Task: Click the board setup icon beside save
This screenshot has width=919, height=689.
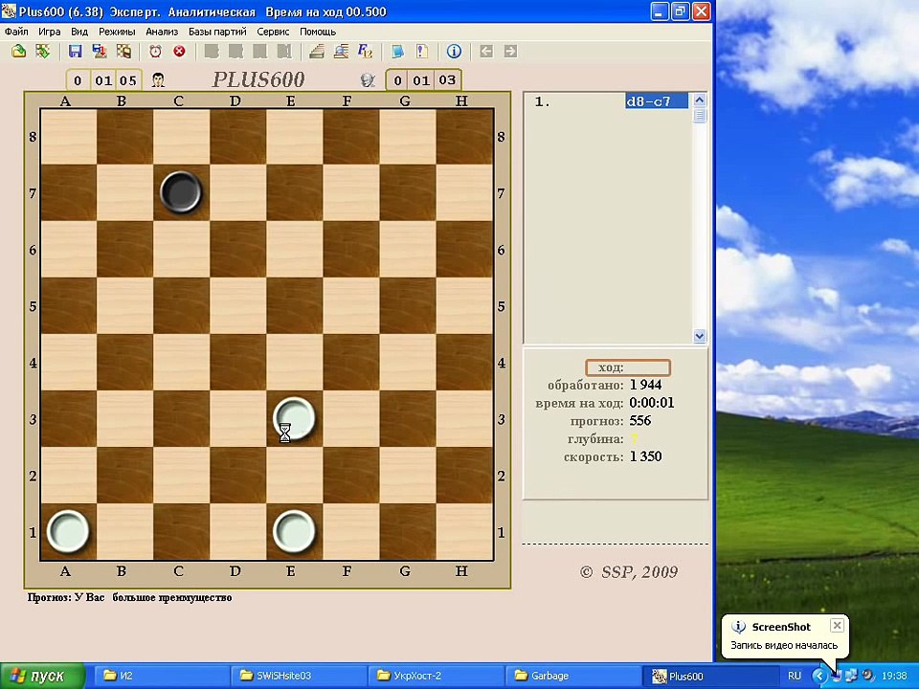Action: point(123,52)
